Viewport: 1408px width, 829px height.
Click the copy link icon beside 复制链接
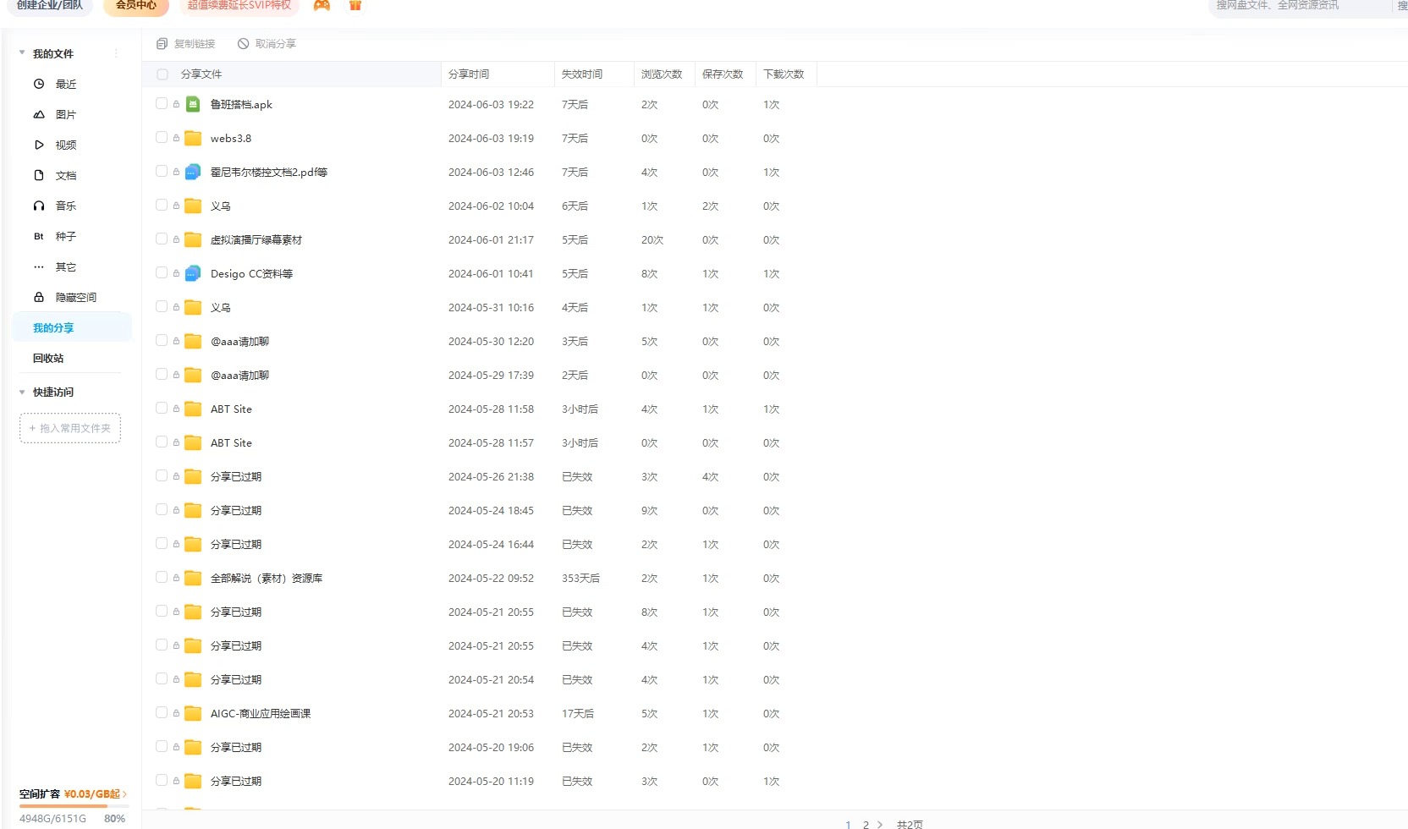[162, 43]
